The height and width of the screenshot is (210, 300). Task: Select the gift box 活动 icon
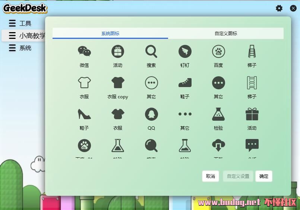point(252,114)
